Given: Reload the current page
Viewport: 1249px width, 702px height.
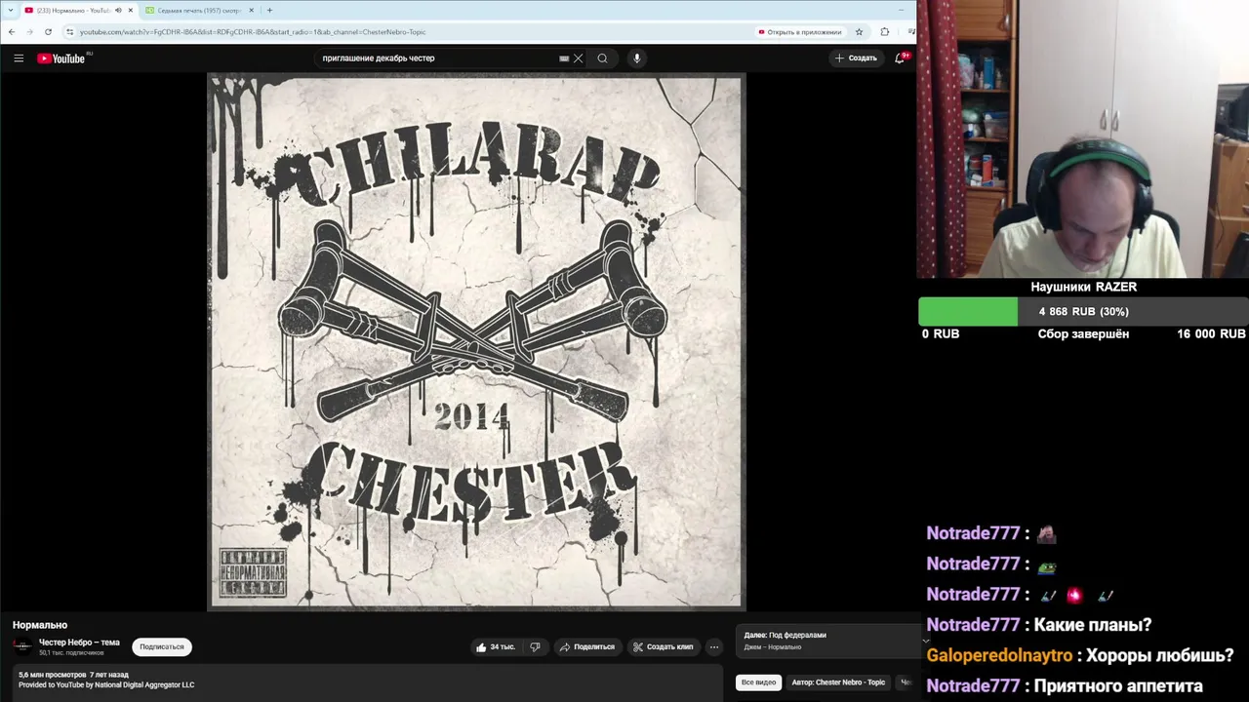Looking at the screenshot, I should [48, 31].
